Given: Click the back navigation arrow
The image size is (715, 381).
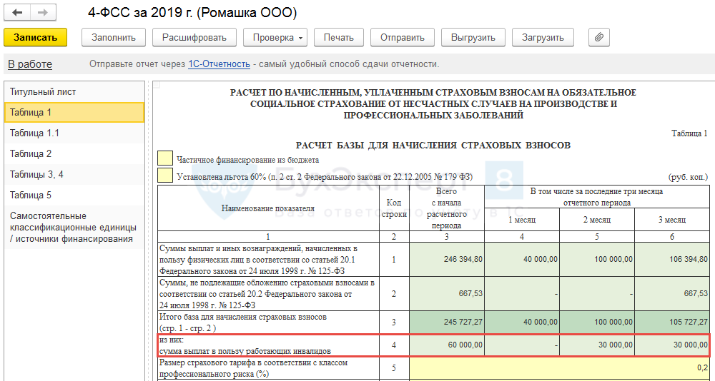Looking at the screenshot, I should pos(17,14).
